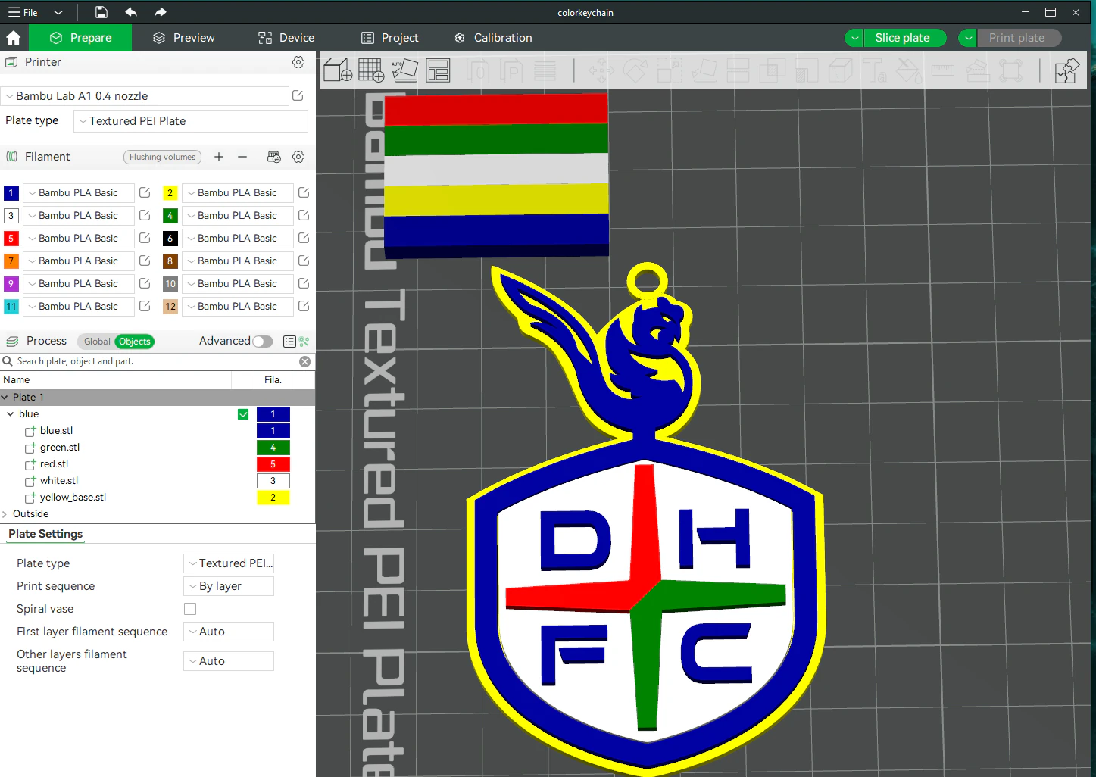Open filament settings gear icon
The width and height of the screenshot is (1096, 777).
298,157
